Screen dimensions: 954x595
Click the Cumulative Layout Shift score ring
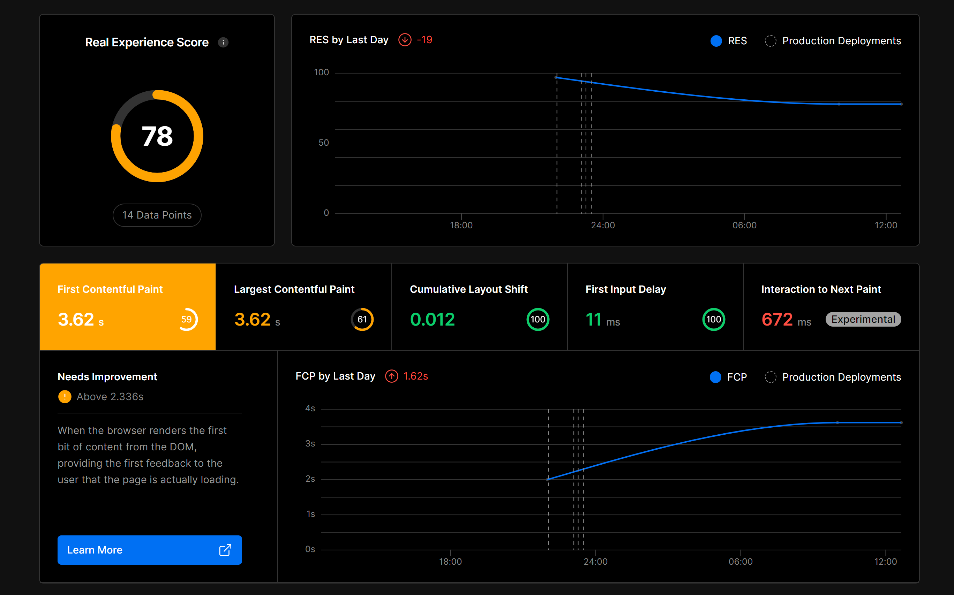pyautogui.click(x=538, y=319)
